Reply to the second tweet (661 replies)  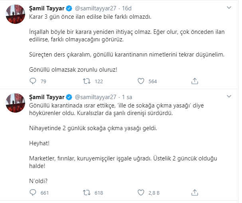[x=33, y=193]
